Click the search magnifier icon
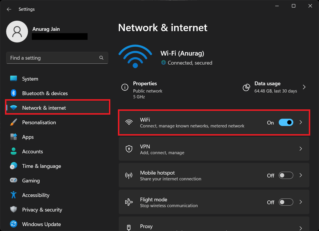This screenshot has height=231, width=319. pyautogui.click(x=101, y=58)
